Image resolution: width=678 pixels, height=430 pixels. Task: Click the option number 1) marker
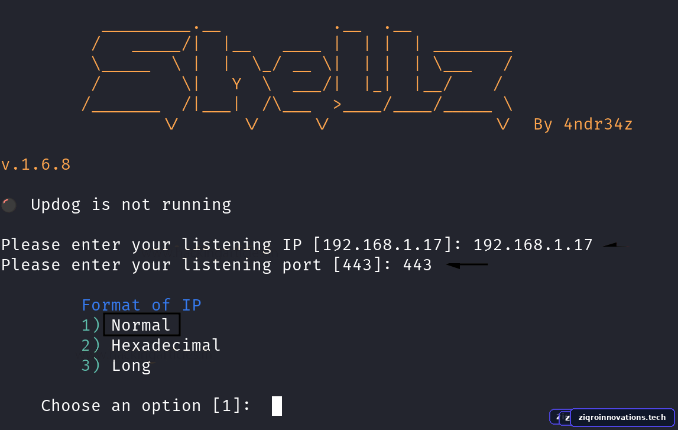91,325
